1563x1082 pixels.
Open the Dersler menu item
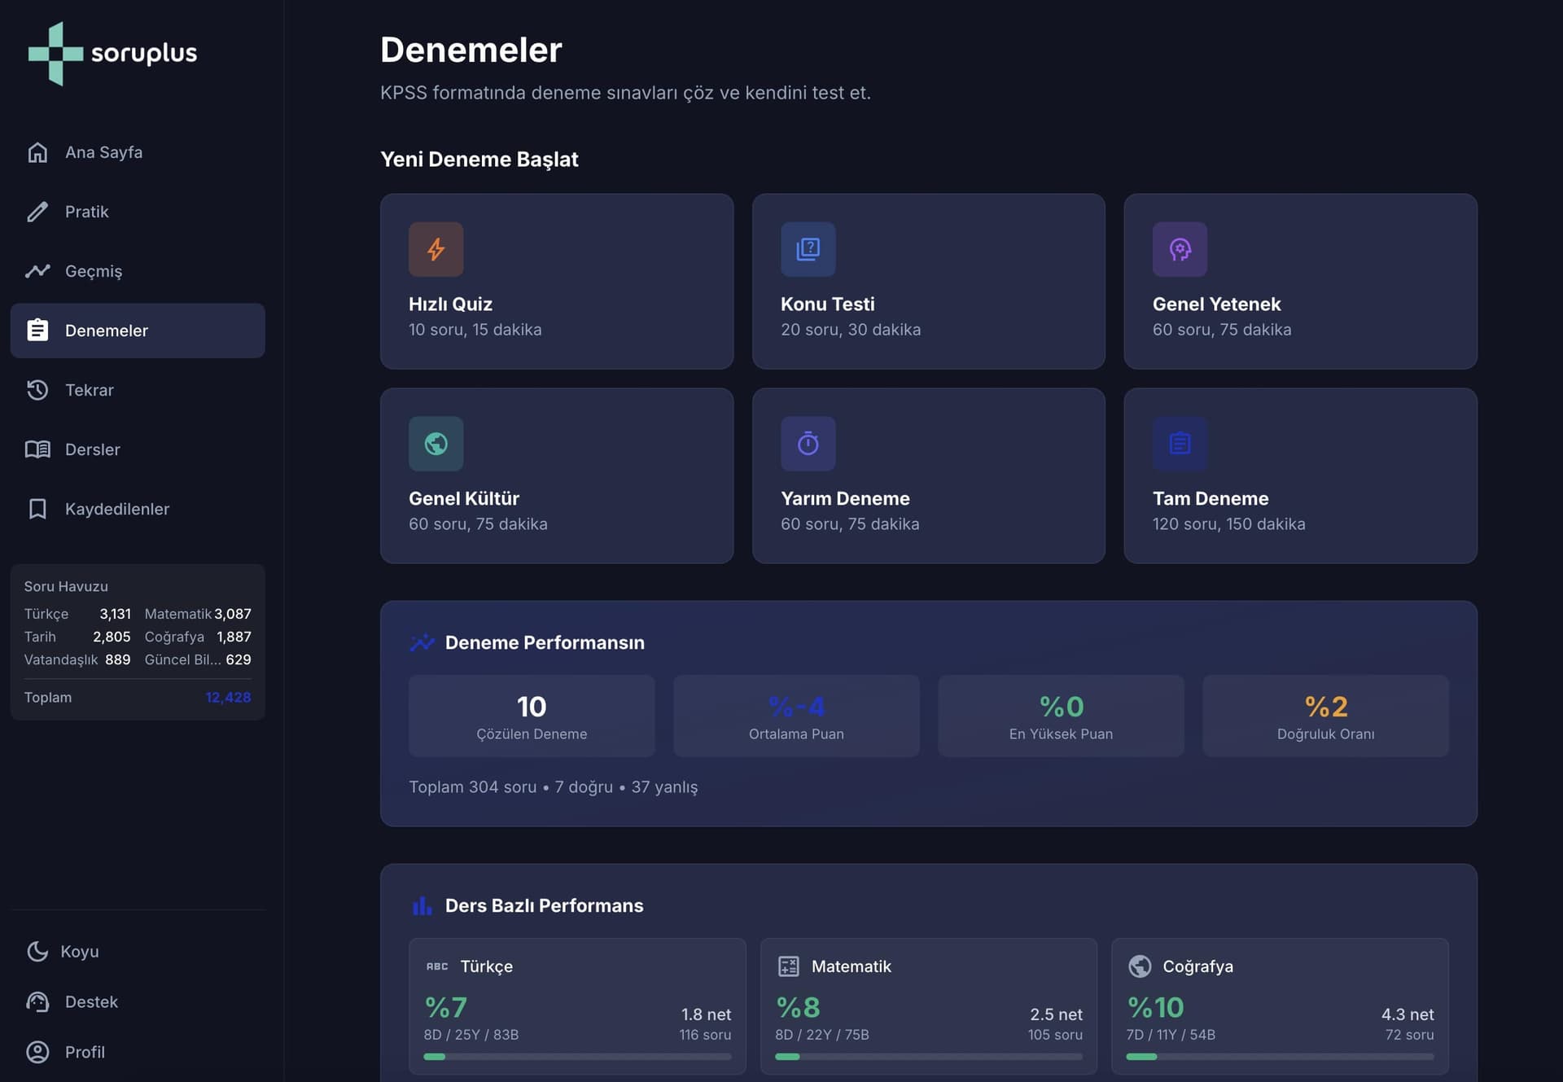tap(92, 449)
